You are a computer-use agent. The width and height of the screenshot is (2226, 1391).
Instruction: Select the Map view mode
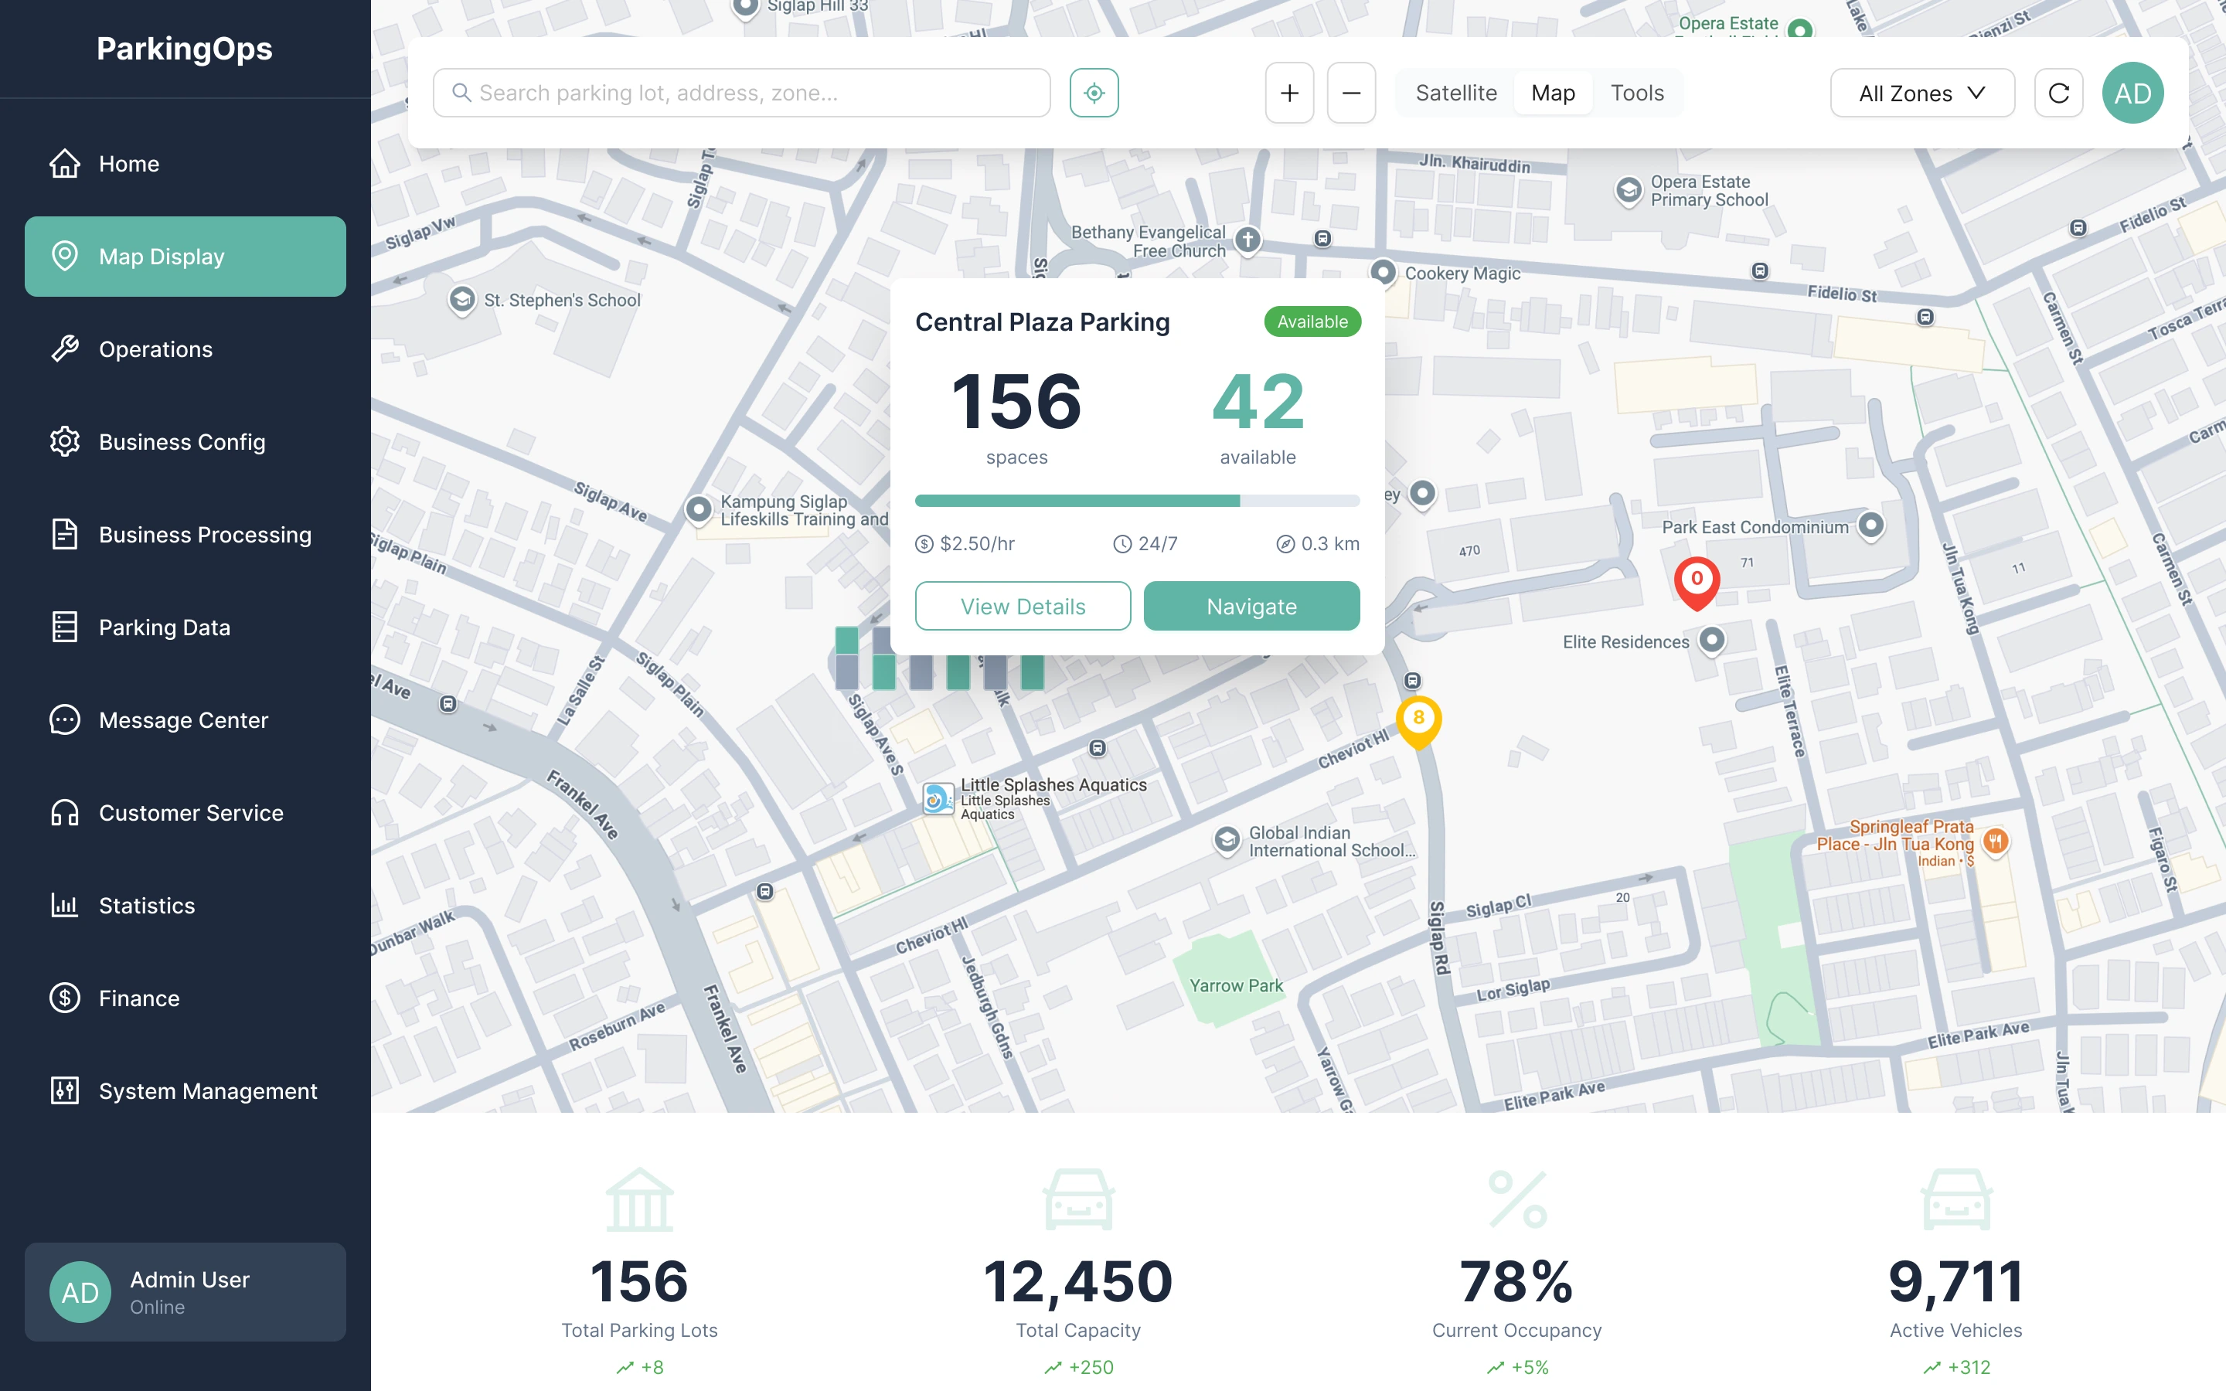pyautogui.click(x=1553, y=93)
